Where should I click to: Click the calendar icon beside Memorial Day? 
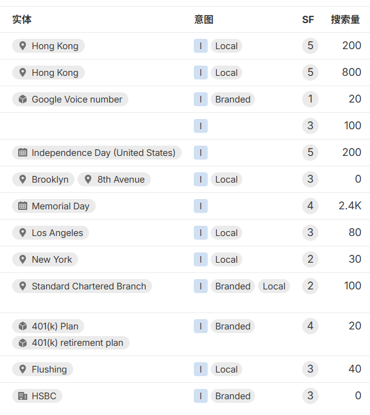23,206
